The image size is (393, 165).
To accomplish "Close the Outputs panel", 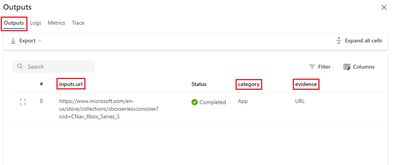I will [384, 7].
